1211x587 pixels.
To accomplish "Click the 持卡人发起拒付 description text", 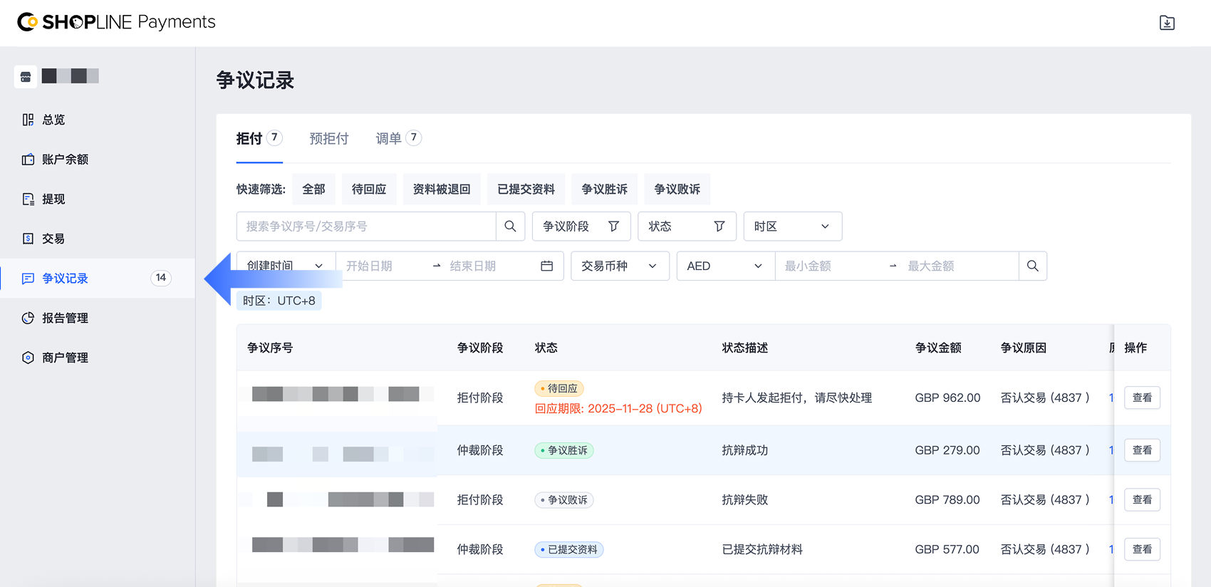I will coord(797,398).
